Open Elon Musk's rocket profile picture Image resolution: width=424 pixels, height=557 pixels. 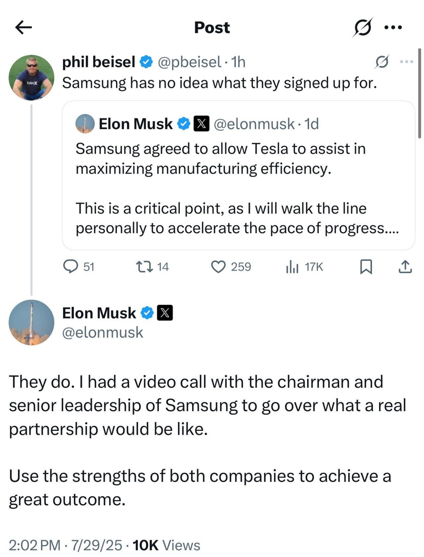click(x=31, y=322)
